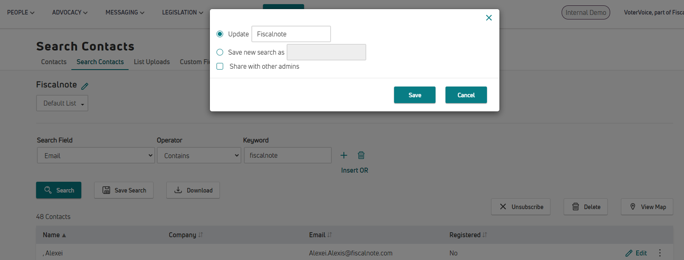Run the Search button
Screen dimensions: 684x260
point(58,190)
